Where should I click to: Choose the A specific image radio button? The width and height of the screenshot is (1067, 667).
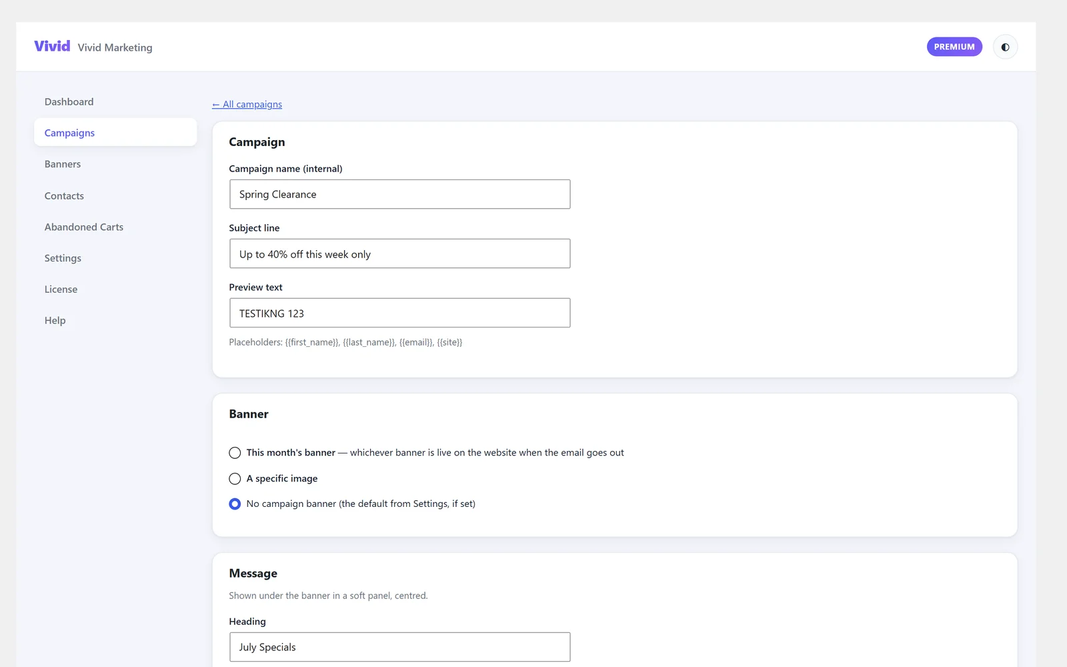[235, 479]
